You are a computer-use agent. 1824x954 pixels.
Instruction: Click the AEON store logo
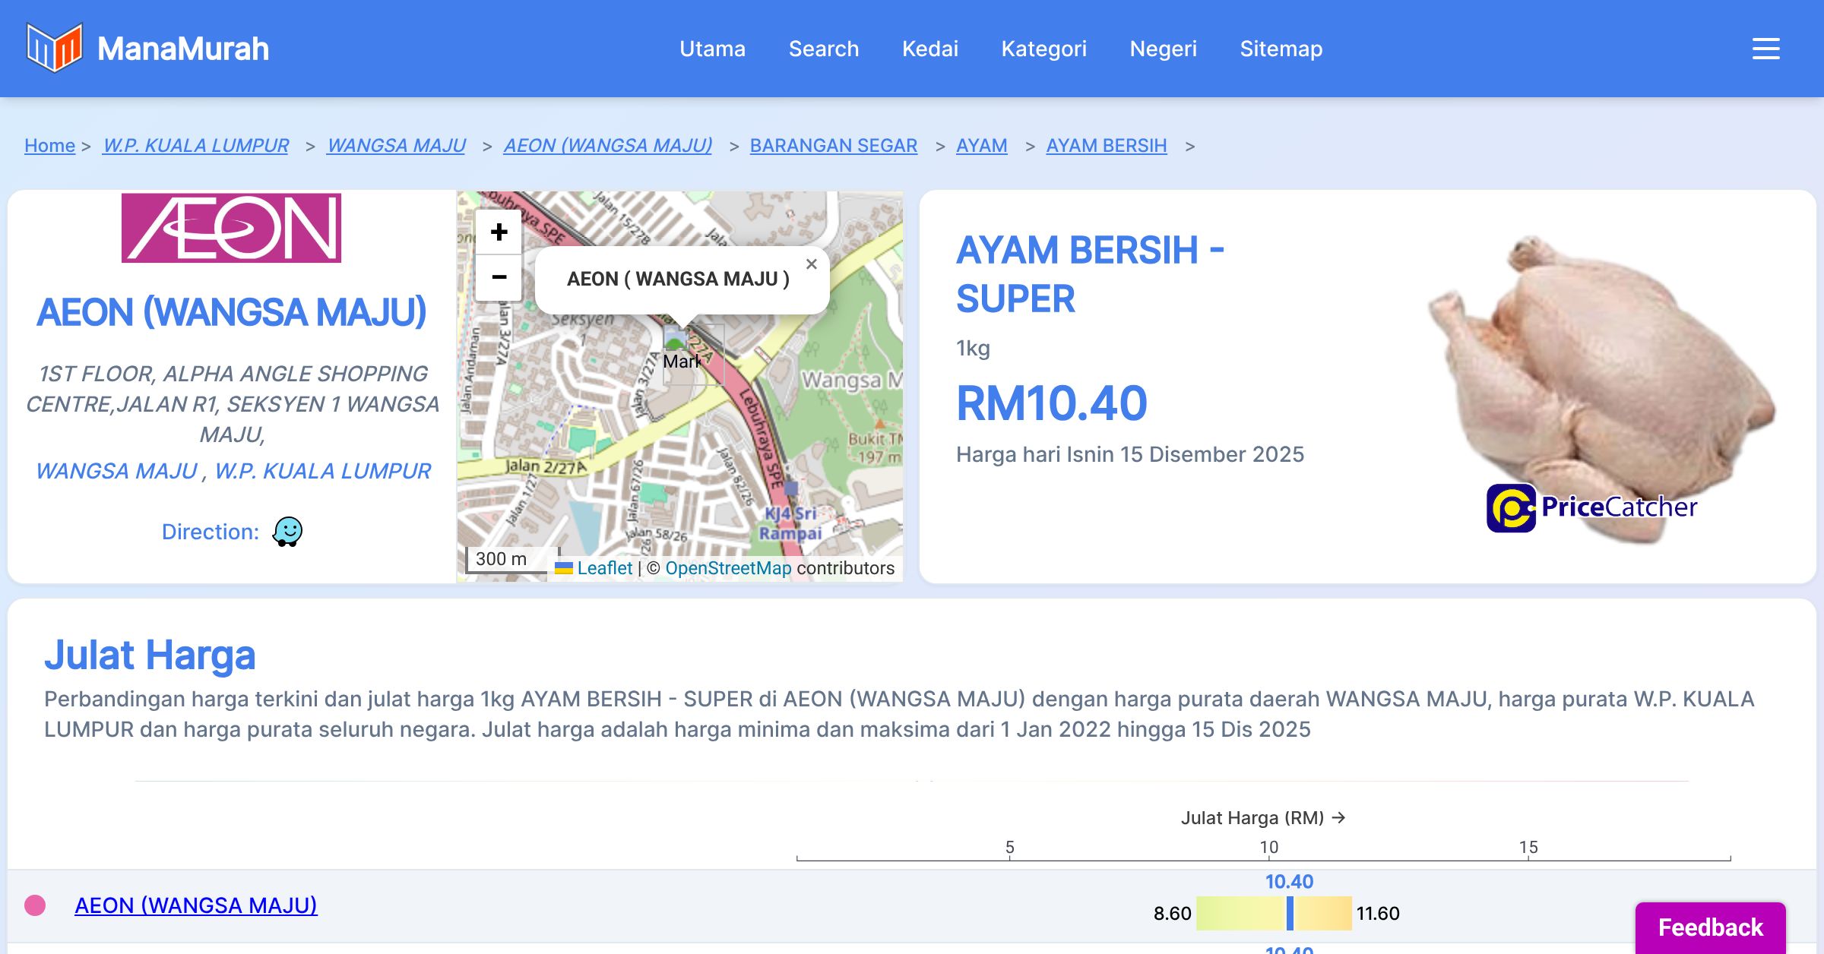(x=231, y=228)
